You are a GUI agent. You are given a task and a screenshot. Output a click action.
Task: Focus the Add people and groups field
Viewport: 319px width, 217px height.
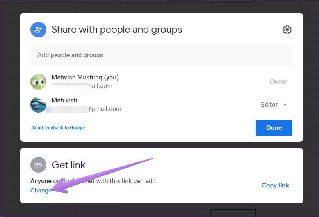[x=161, y=55]
